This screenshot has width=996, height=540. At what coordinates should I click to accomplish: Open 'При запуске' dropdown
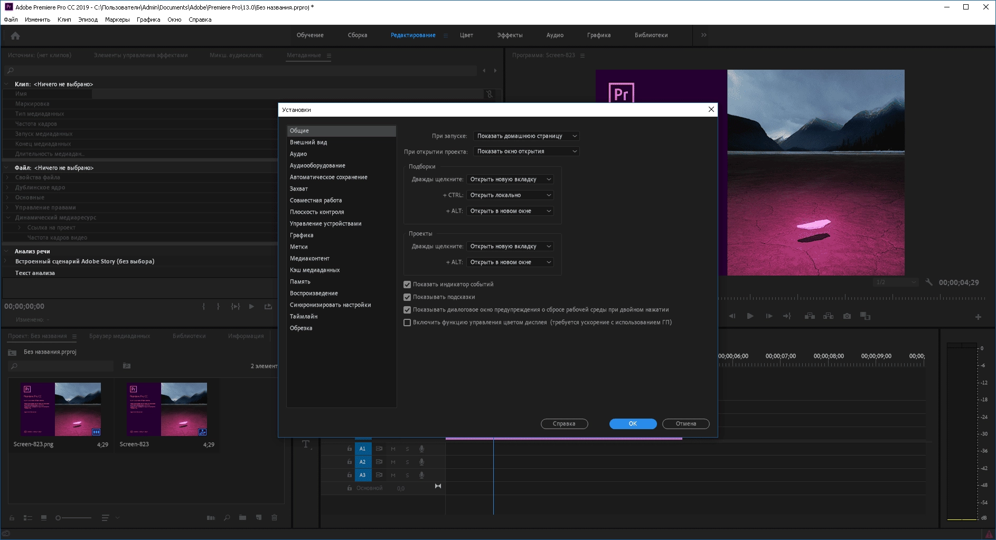click(527, 136)
